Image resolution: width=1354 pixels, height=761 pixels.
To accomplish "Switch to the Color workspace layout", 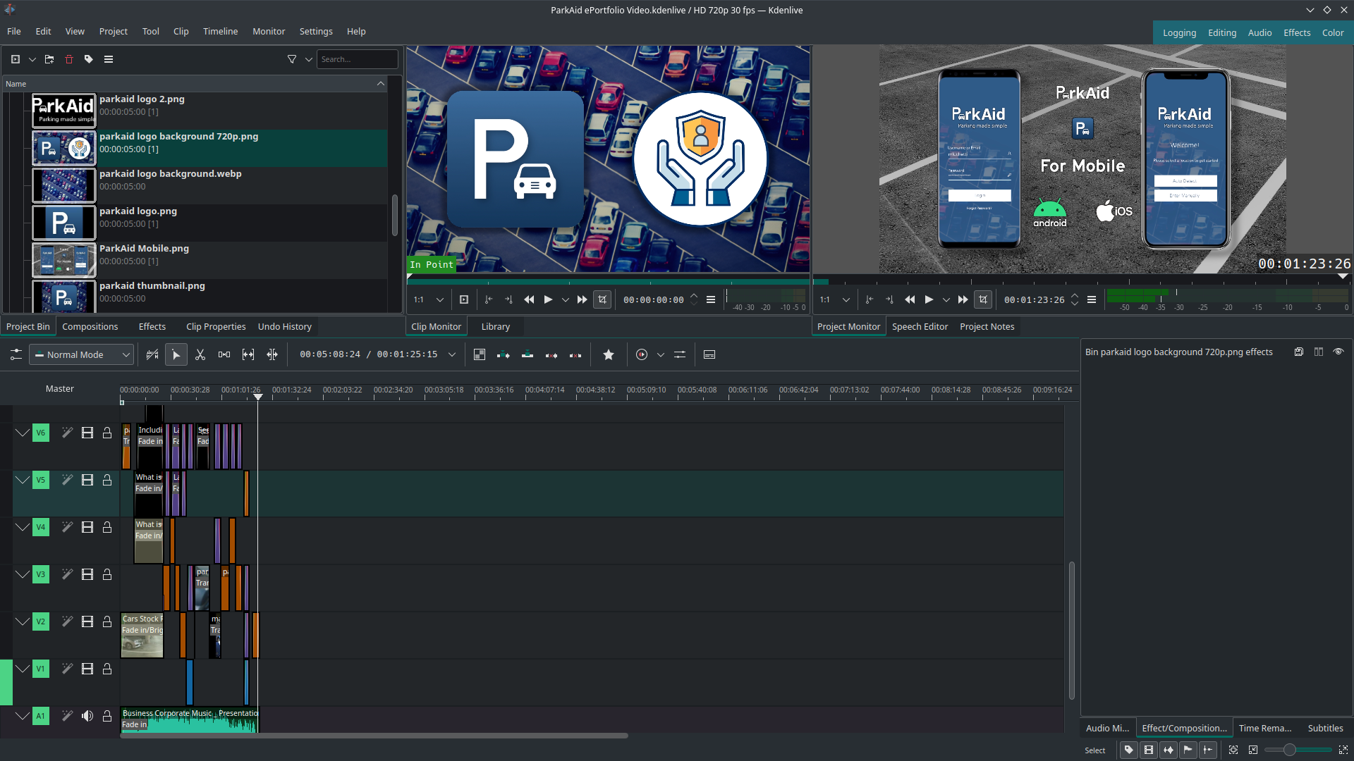I will [1332, 32].
